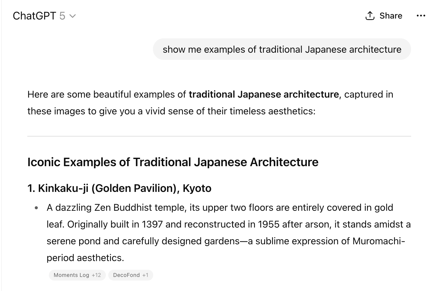436x291 pixels.
Task: Click the upload arrow next to Share
Action: 370,16
